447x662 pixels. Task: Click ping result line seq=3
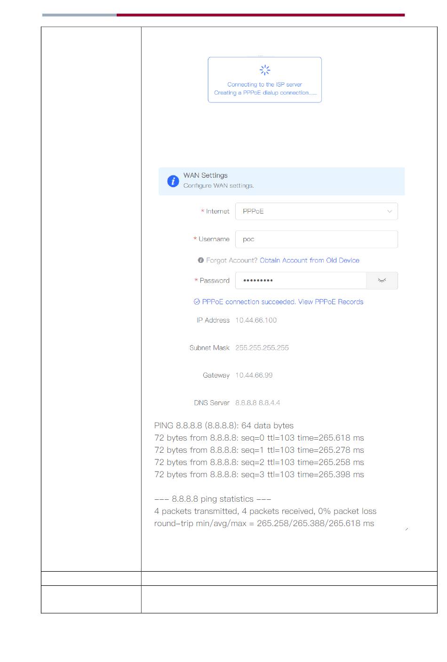click(259, 474)
